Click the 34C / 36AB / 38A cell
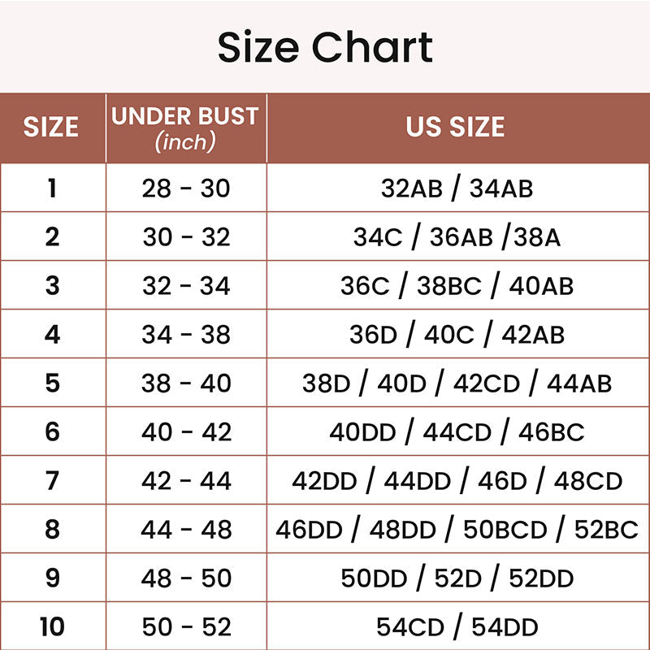 [x=457, y=237]
